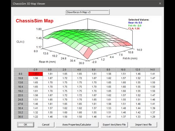Click cell 1.50 in row 13.6, column 14.0
The image size is (175, 131).
coord(153,83)
